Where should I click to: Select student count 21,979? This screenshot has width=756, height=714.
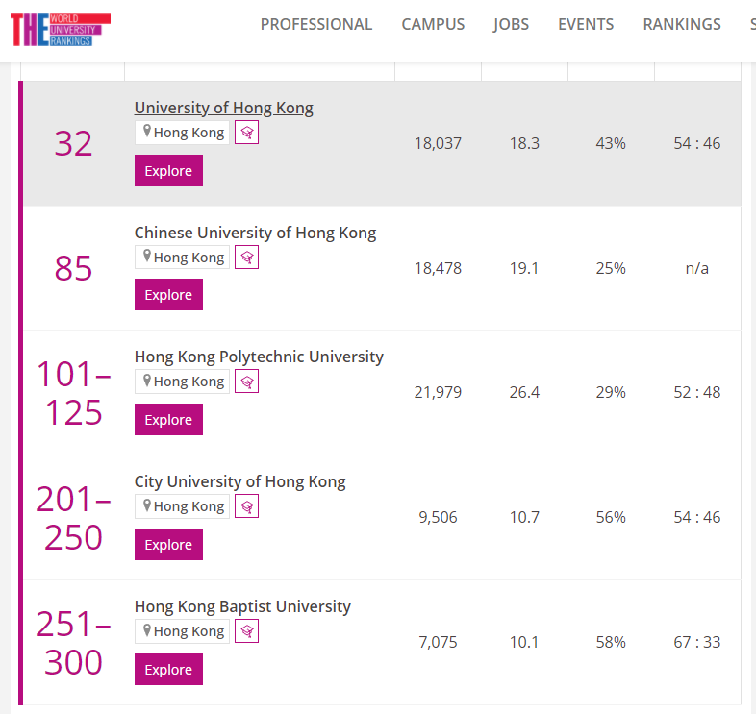[x=438, y=393]
